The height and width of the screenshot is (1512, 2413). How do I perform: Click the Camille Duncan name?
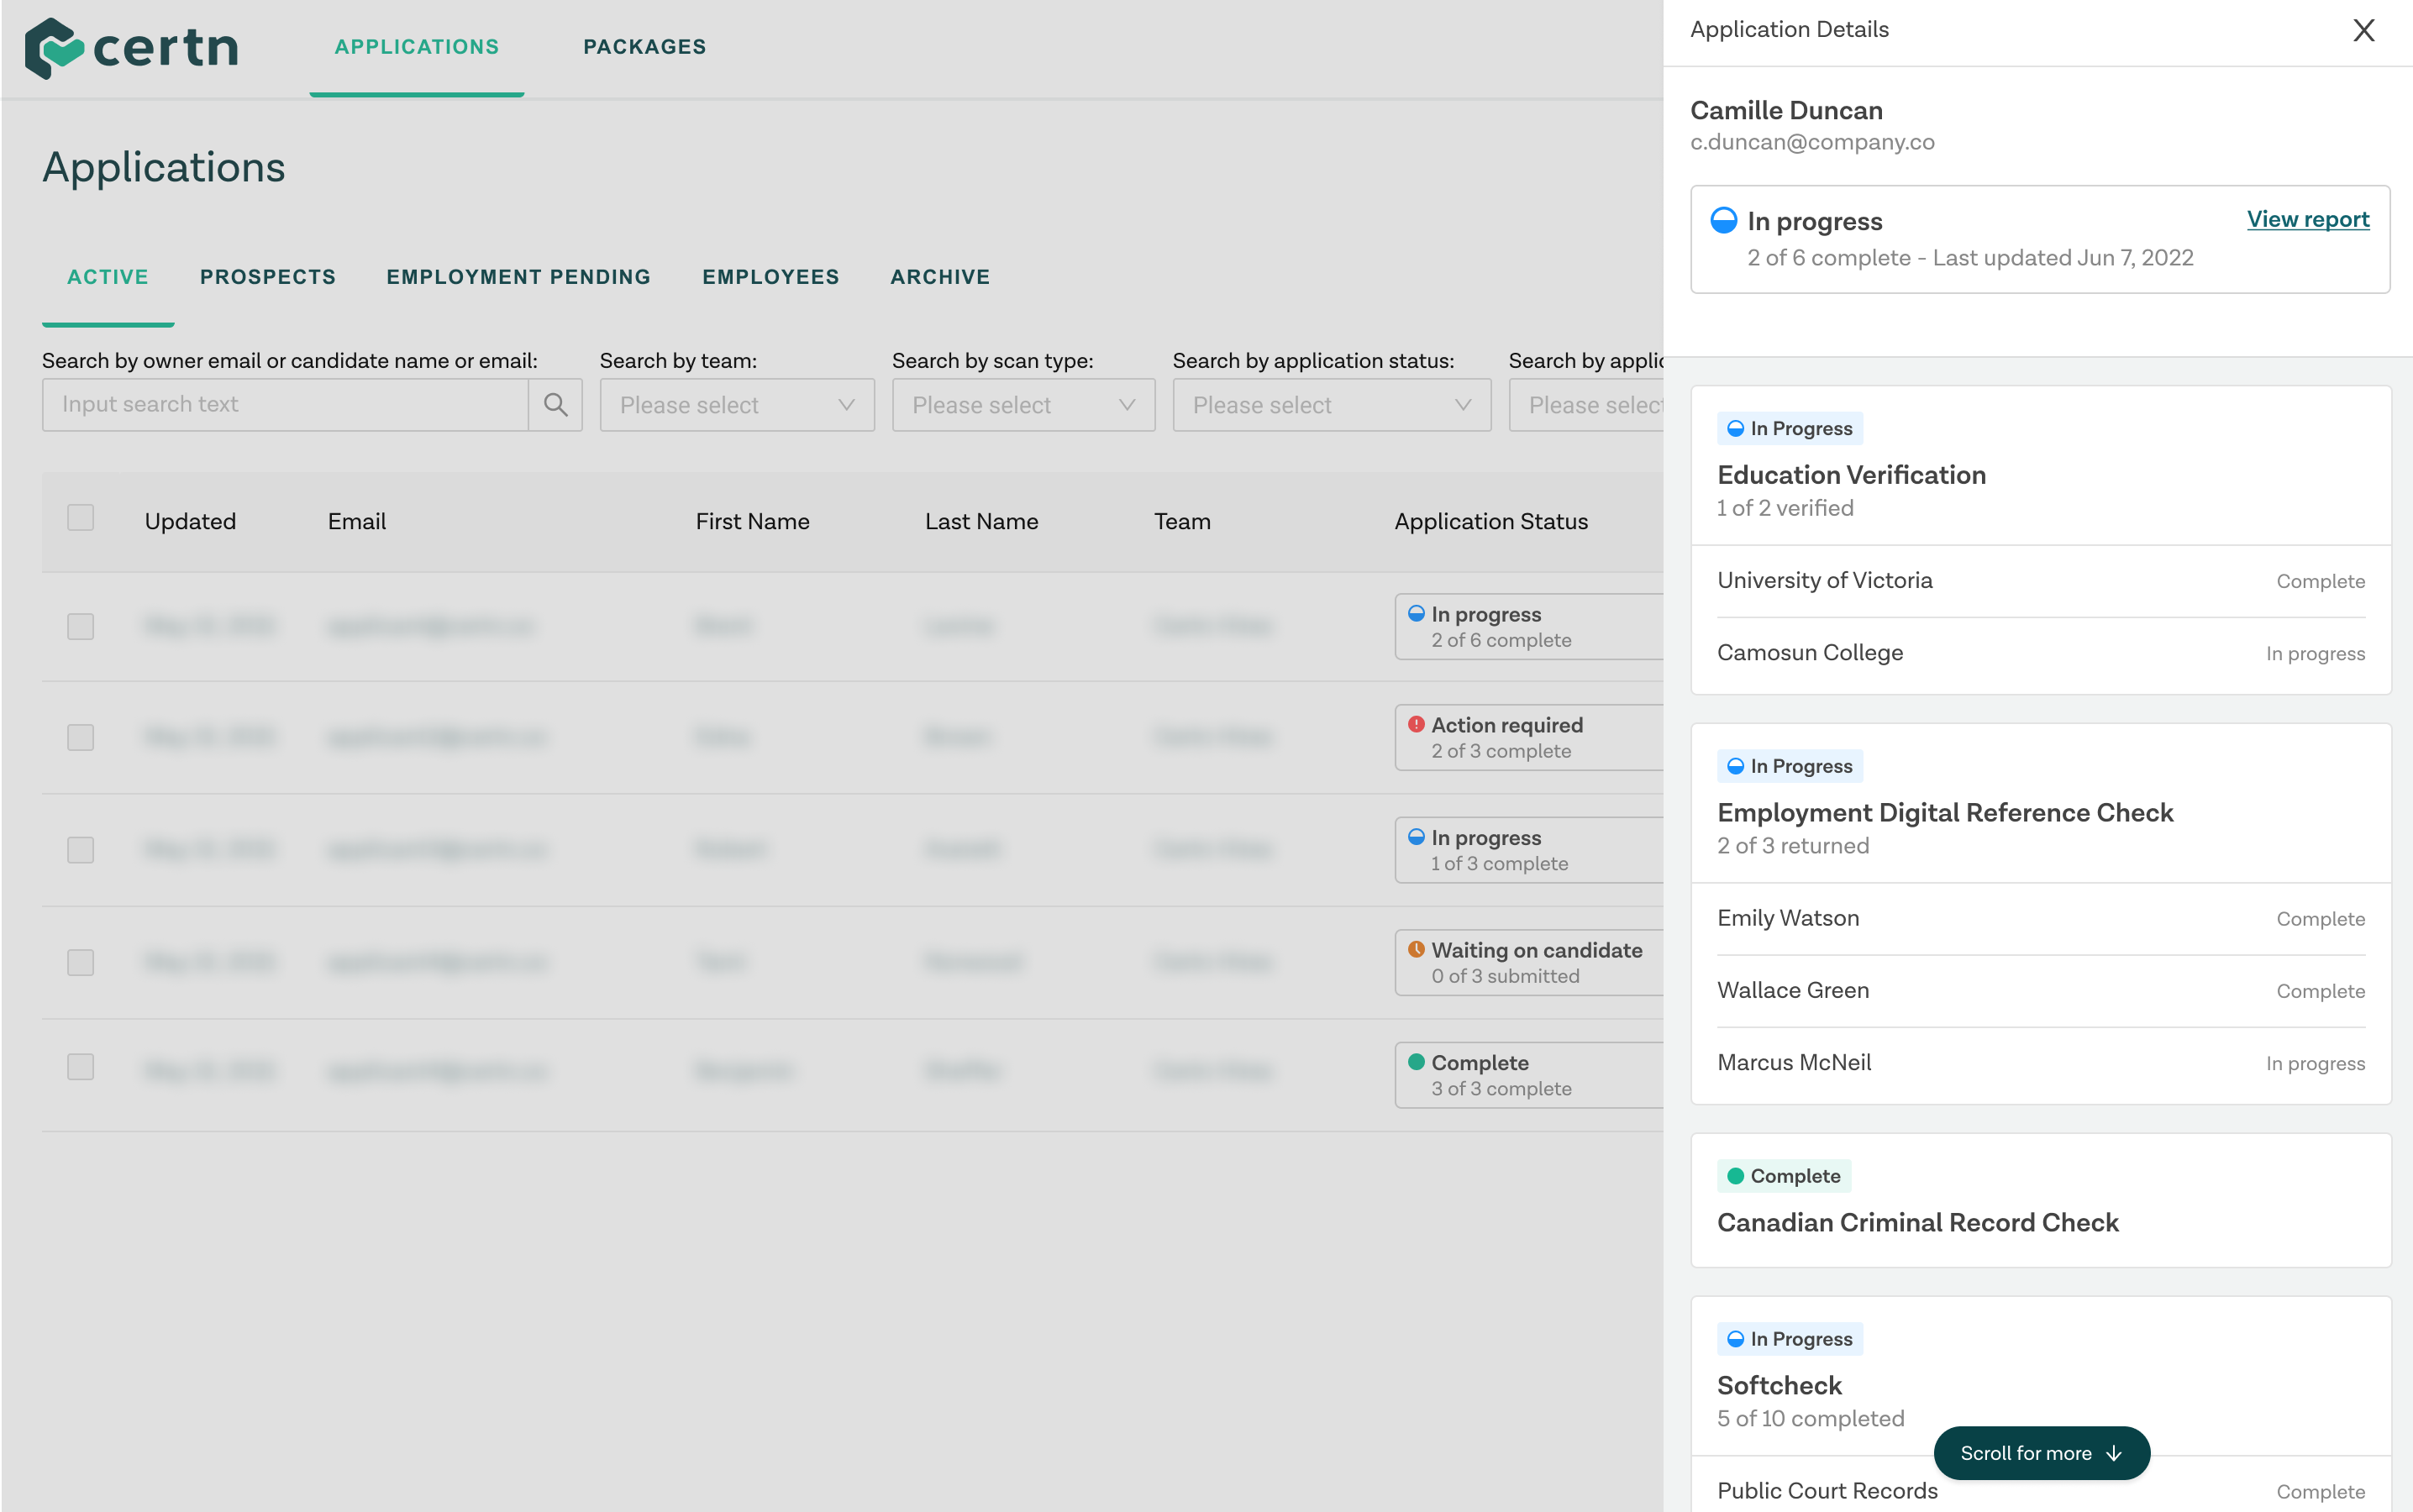click(x=1786, y=110)
